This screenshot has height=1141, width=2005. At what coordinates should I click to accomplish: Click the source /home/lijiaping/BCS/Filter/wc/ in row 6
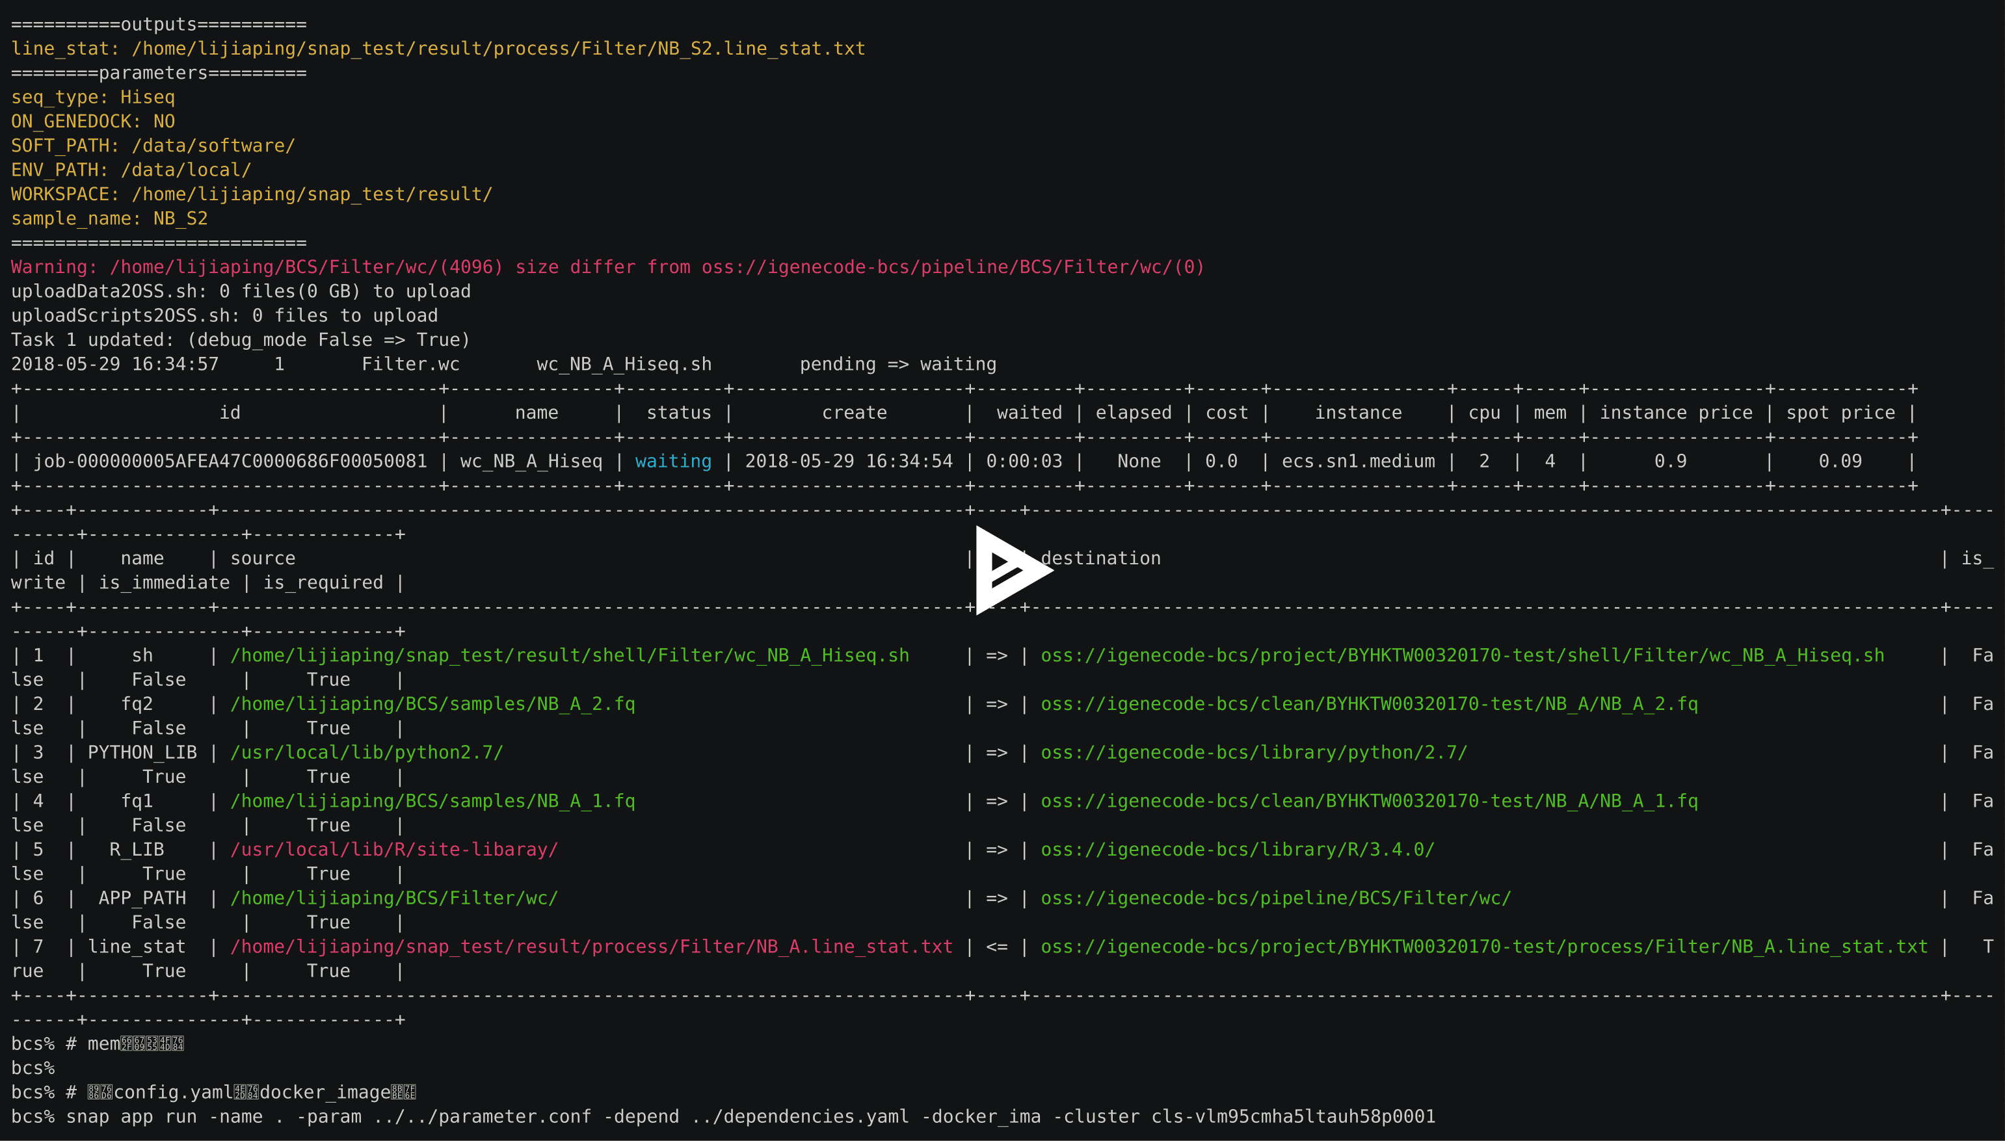click(x=394, y=899)
